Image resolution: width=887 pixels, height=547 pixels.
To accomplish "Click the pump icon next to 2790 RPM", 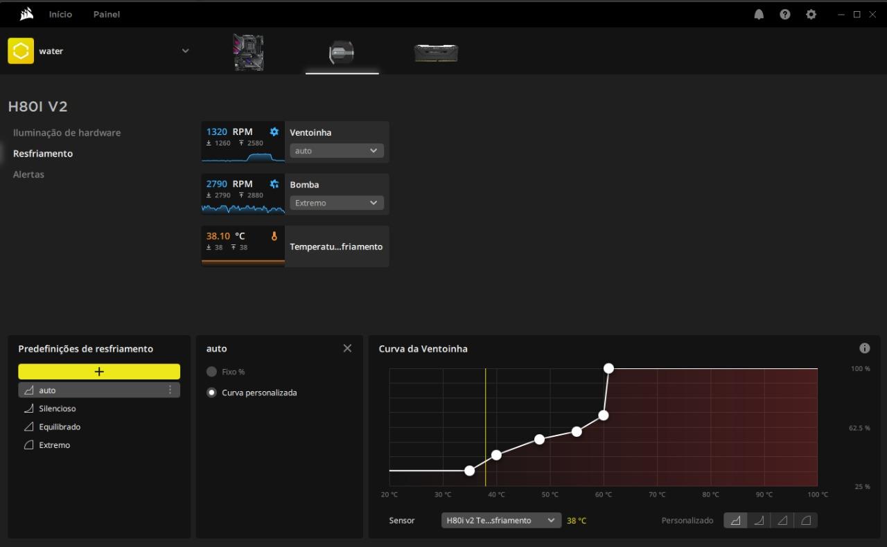I will 274,184.
